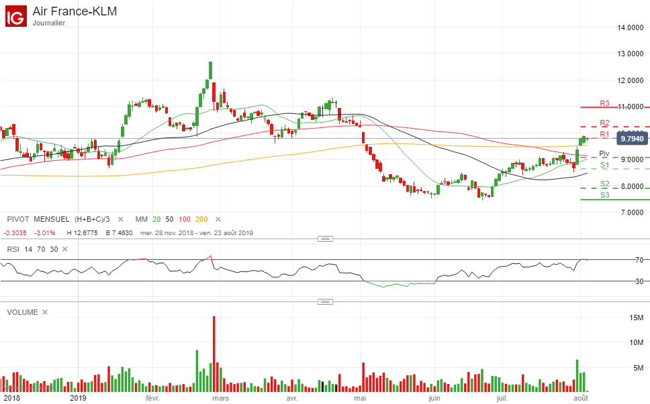Click the R3 resistance pivot label
Screen dimensions: 650x404
tap(604, 103)
